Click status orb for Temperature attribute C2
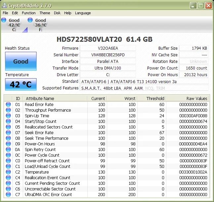Screen dimensions: 214x202 pos(8,172)
